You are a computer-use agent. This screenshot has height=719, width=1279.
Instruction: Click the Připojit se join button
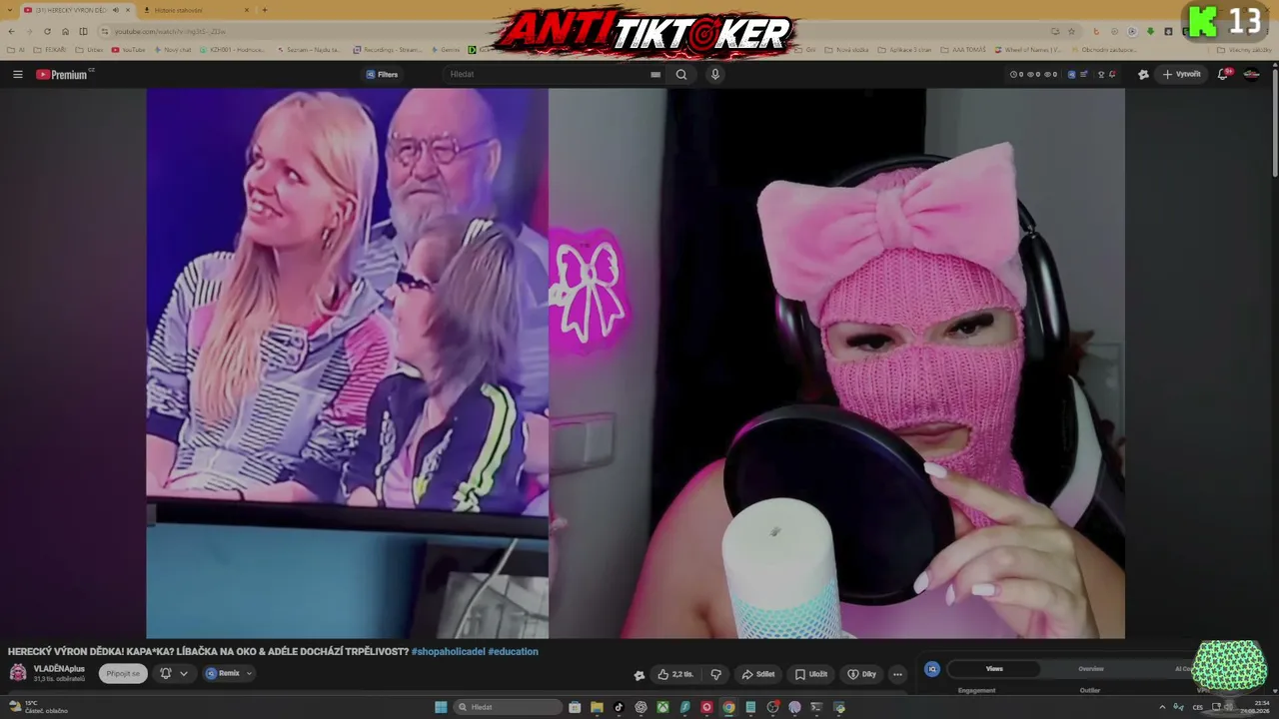123,673
